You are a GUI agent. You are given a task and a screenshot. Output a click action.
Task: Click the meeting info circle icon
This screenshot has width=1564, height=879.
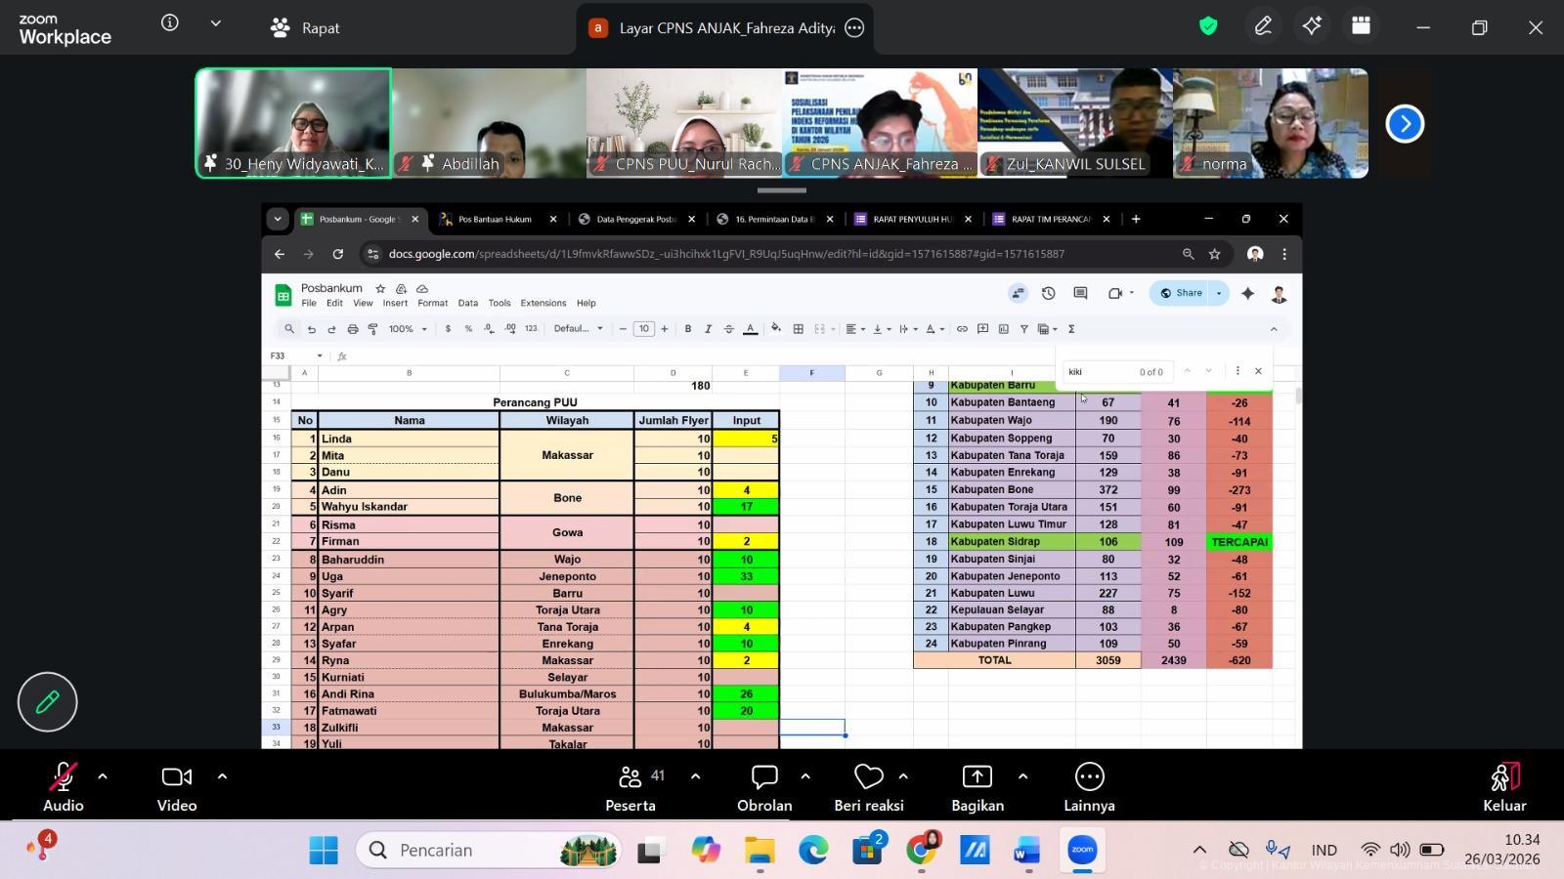(x=170, y=23)
